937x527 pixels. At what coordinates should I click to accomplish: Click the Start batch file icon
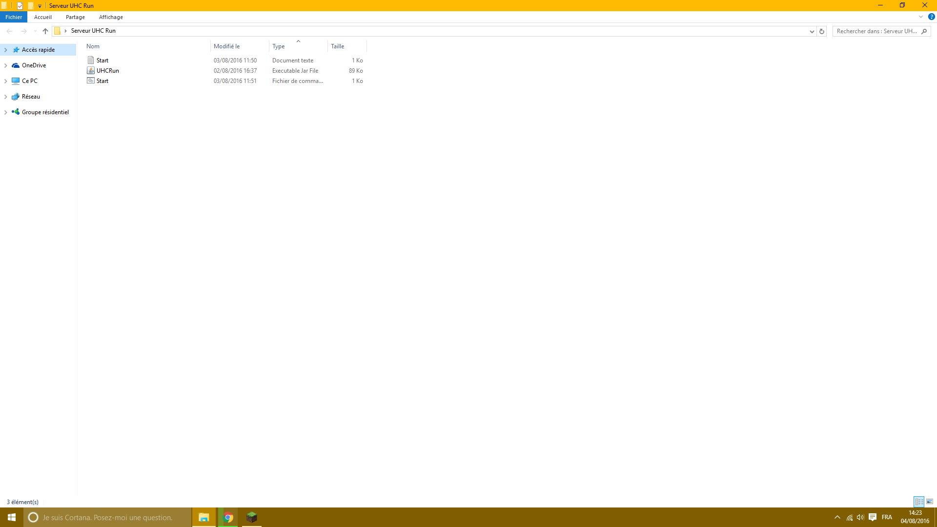pos(91,81)
